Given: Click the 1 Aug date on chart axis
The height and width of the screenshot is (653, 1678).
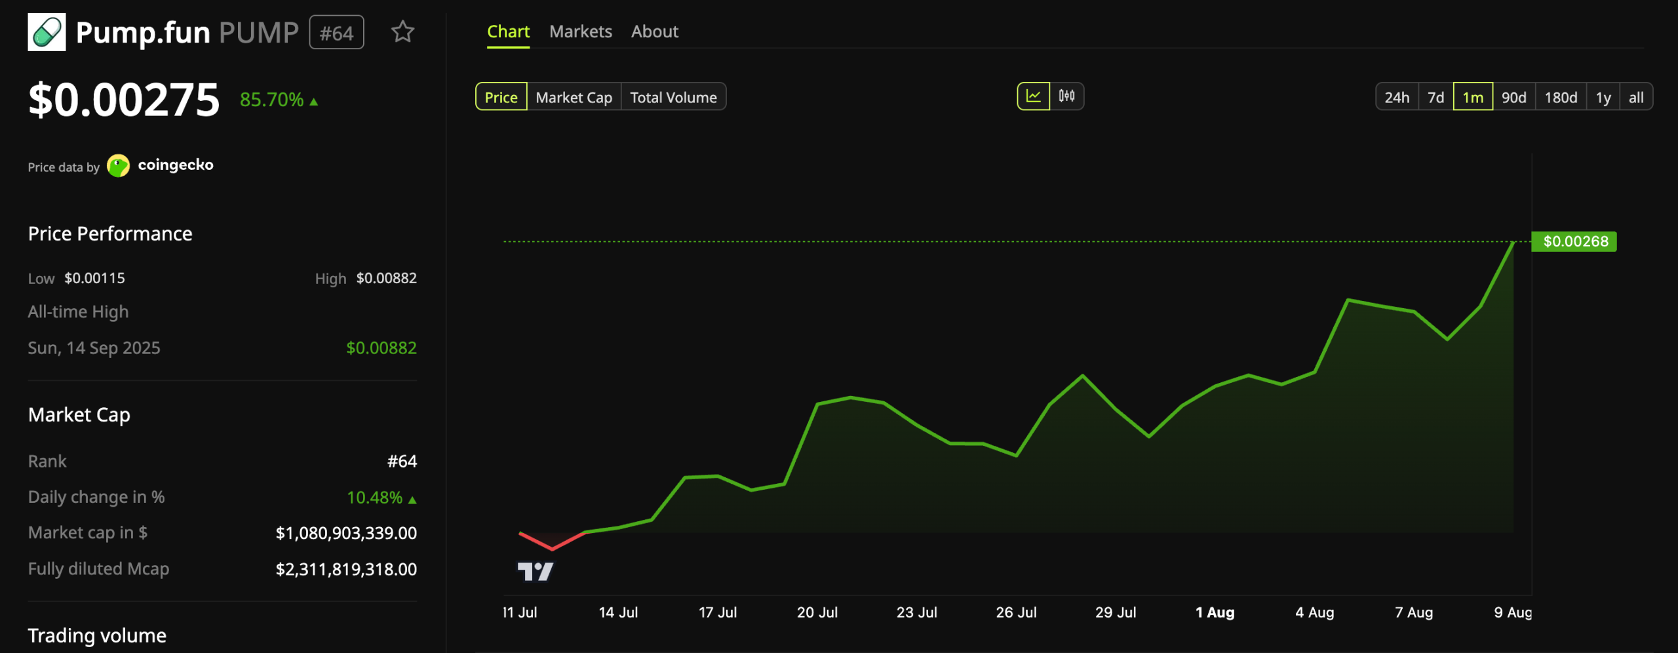Looking at the screenshot, I should (x=1215, y=612).
